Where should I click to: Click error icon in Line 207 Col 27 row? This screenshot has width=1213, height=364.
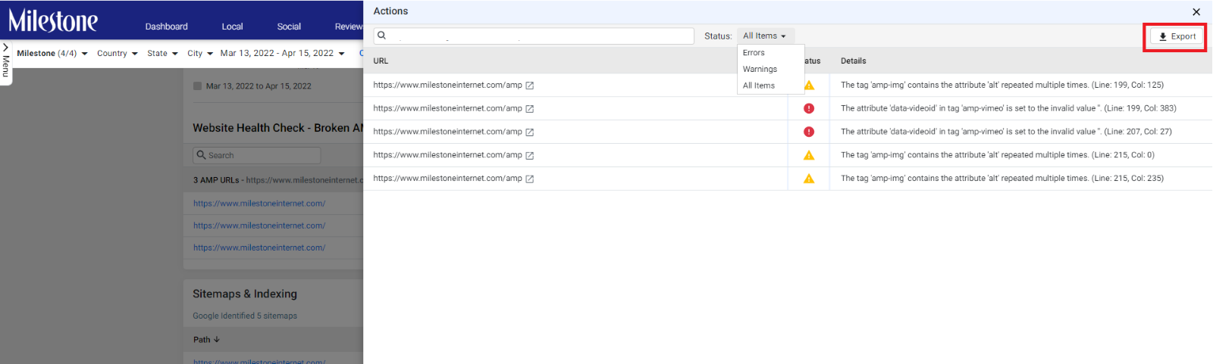click(x=809, y=132)
